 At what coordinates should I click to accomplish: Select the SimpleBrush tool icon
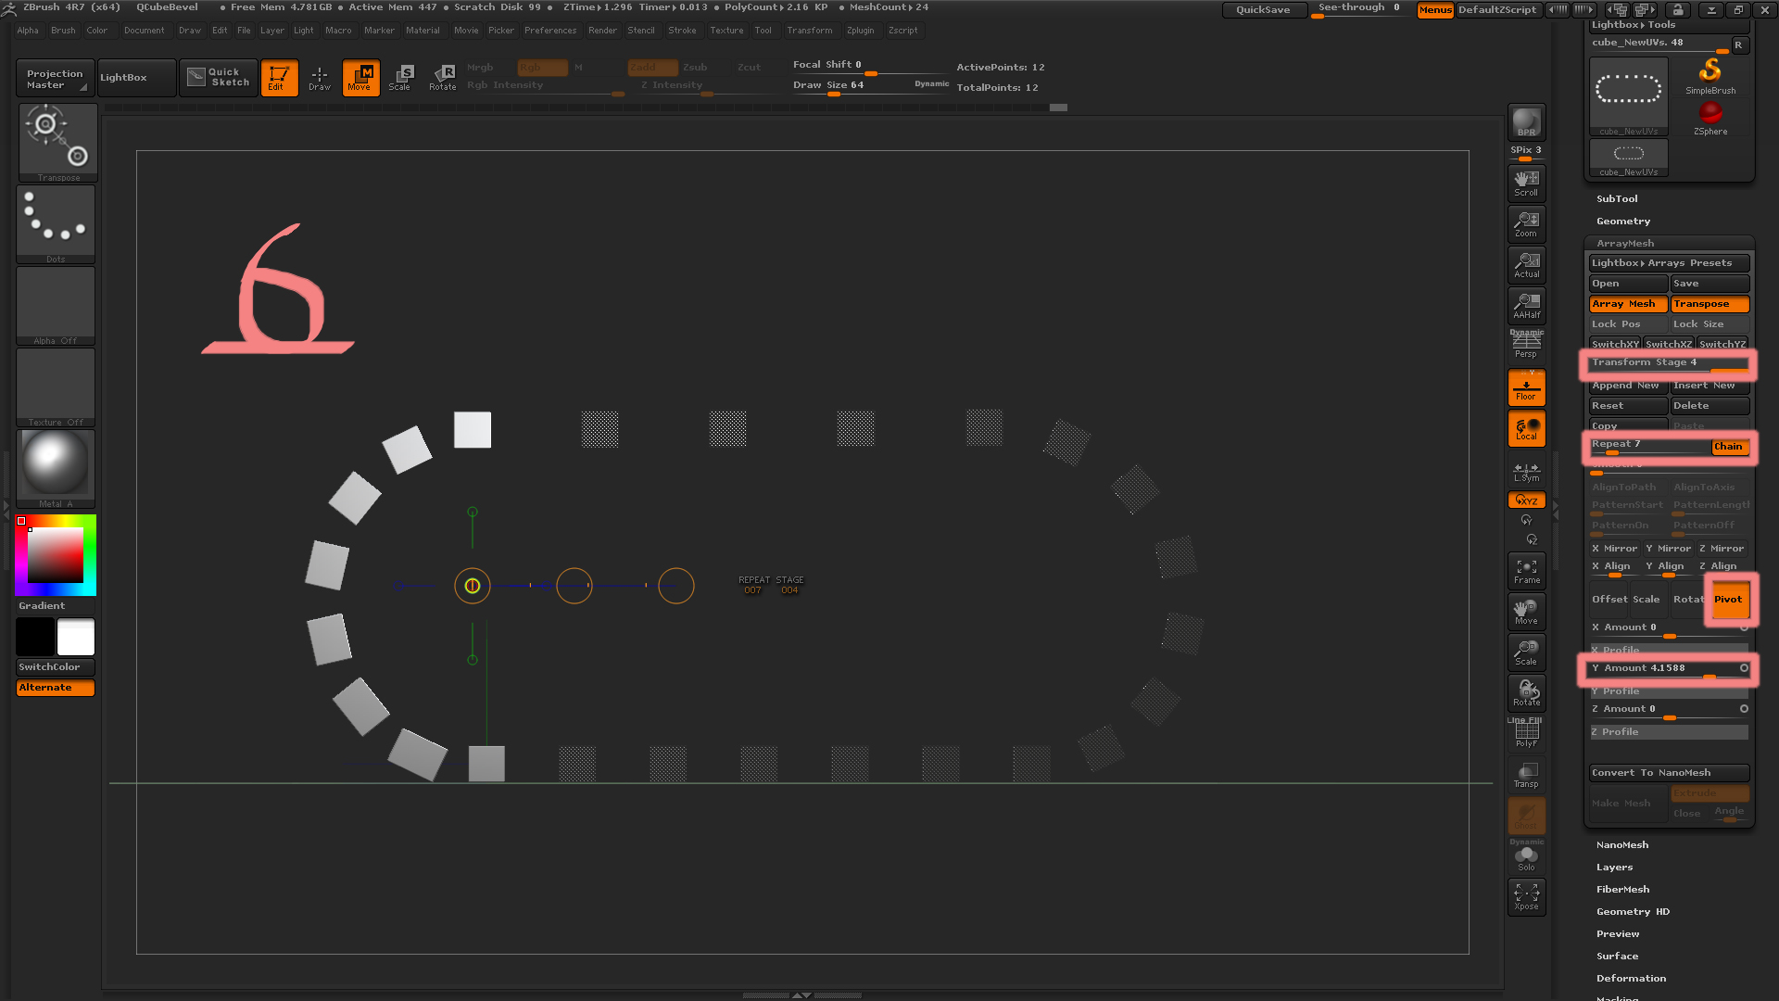[x=1710, y=77]
